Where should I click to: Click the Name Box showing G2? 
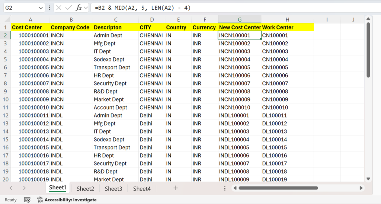click(21, 8)
